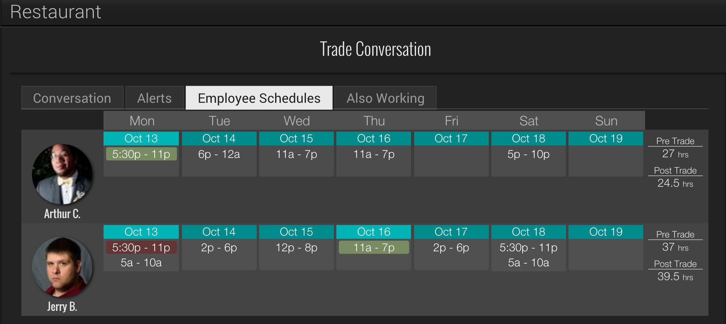Click Arthur's Oct 17 date header
Viewport: 726px width, 324px height.
(451, 138)
